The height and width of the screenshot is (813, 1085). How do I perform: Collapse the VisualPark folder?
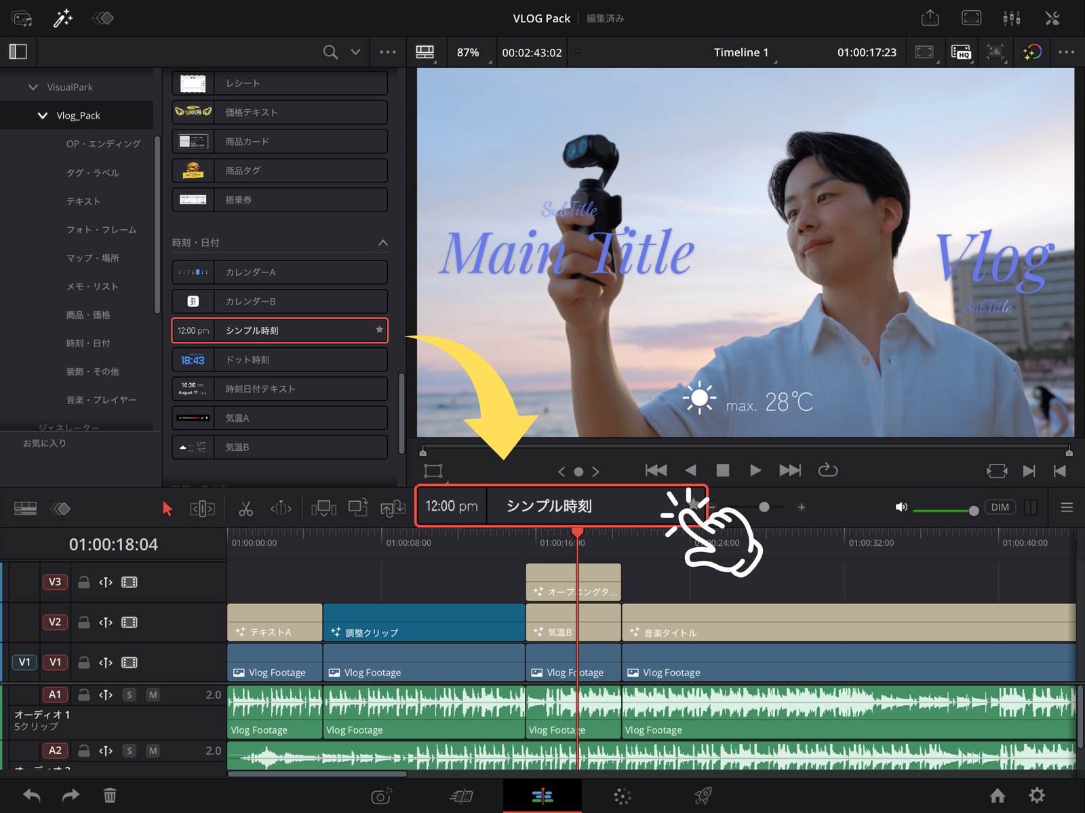[x=33, y=87]
